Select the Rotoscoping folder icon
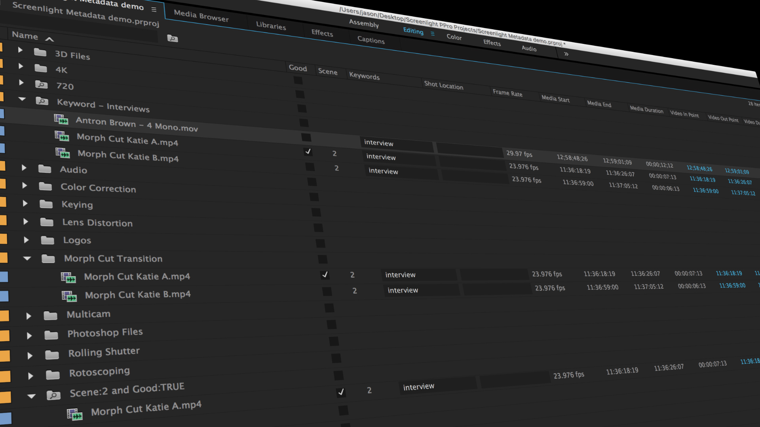The height and width of the screenshot is (427, 760). (x=53, y=374)
